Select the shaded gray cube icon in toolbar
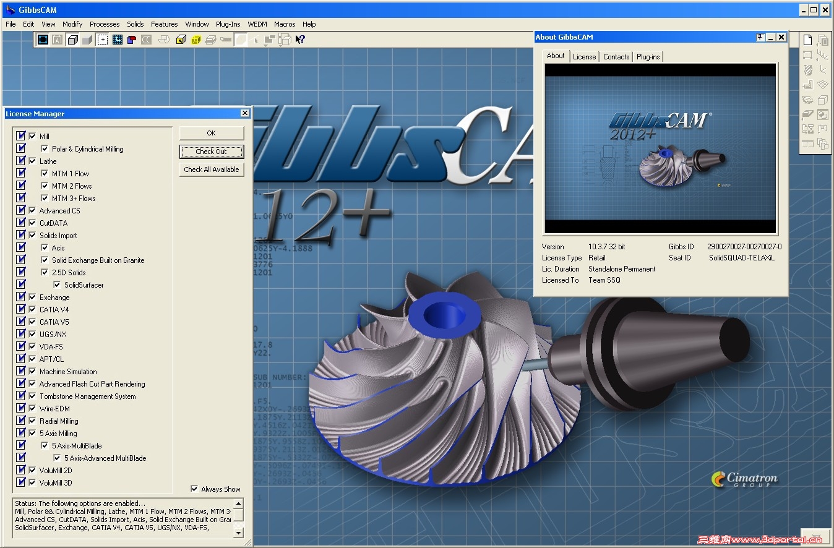Viewport: 834px width, 548px height. (x=87, y=40)
